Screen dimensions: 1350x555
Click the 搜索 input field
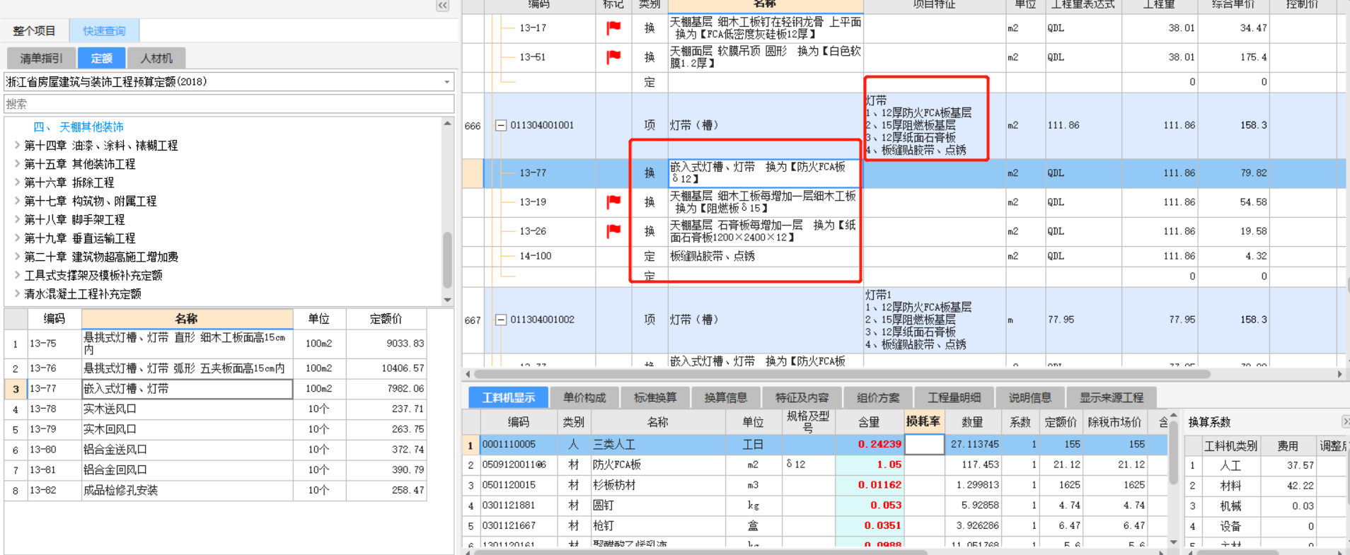click(229, 104)
